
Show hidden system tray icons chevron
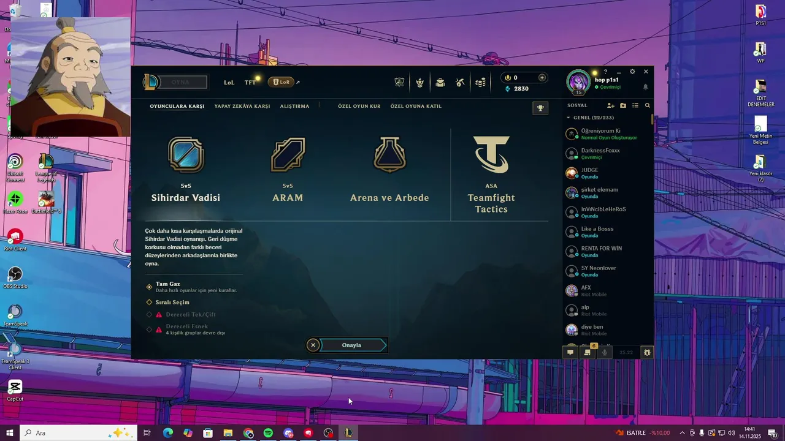pos(682,433)
